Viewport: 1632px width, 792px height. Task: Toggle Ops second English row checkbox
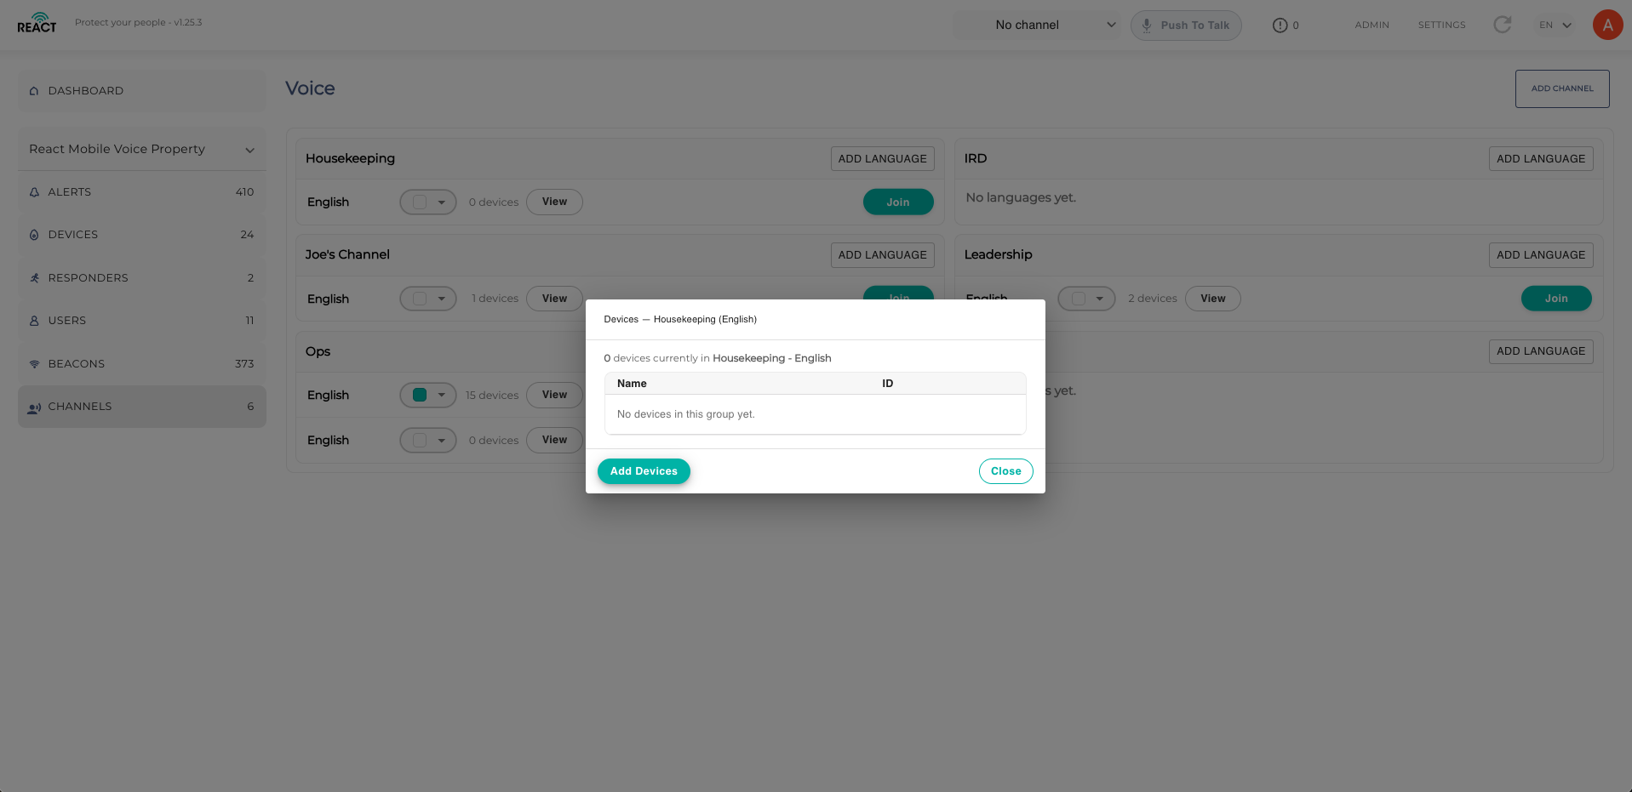coord(420,441)
